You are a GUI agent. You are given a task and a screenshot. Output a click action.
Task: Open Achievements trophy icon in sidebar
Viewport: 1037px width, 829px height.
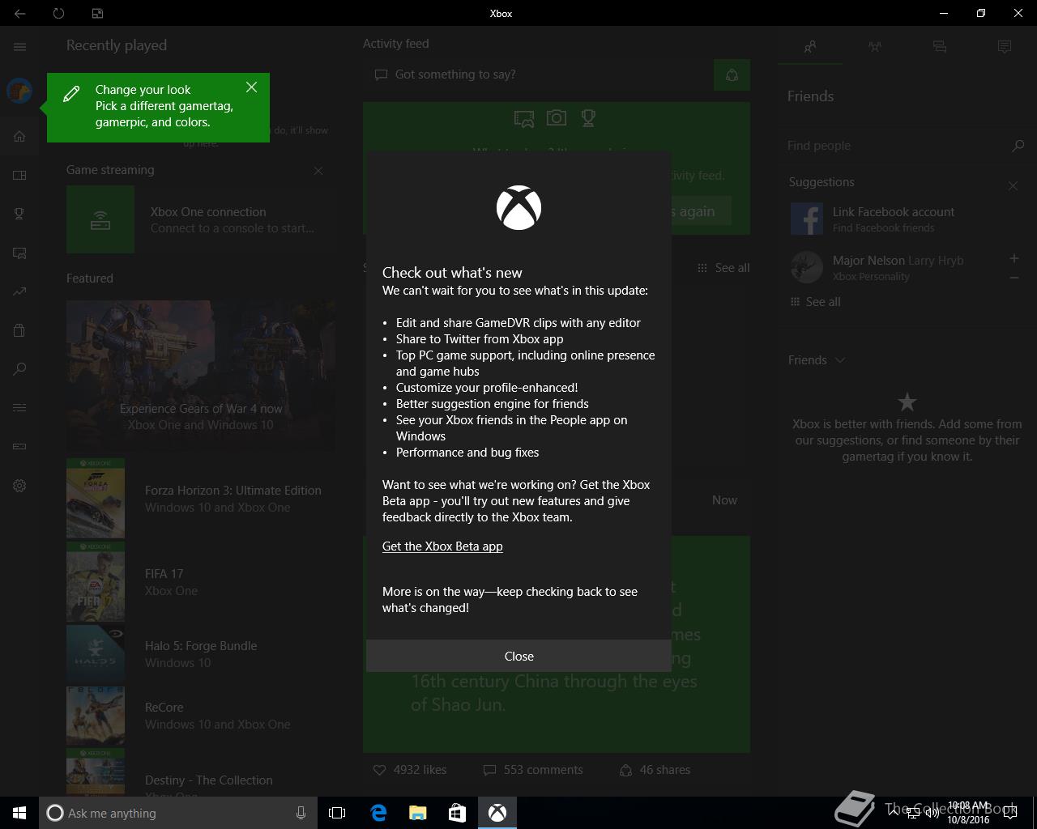[19, 214]
